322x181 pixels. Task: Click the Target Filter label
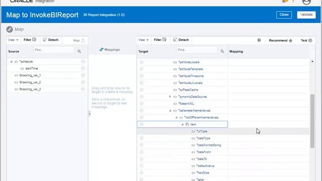pyautogui.click(x=157, y=40)
